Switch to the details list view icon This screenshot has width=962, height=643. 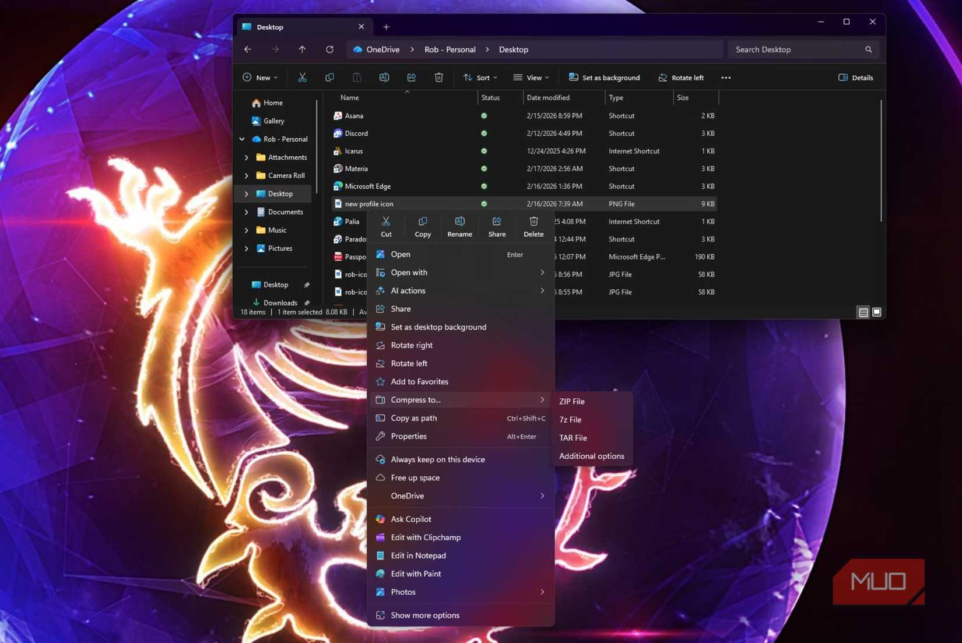[x=863, y=312]
